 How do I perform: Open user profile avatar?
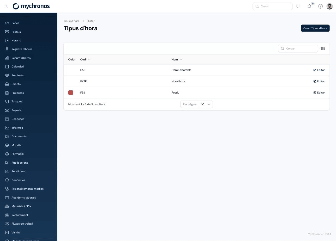click(x=329, y=6)
